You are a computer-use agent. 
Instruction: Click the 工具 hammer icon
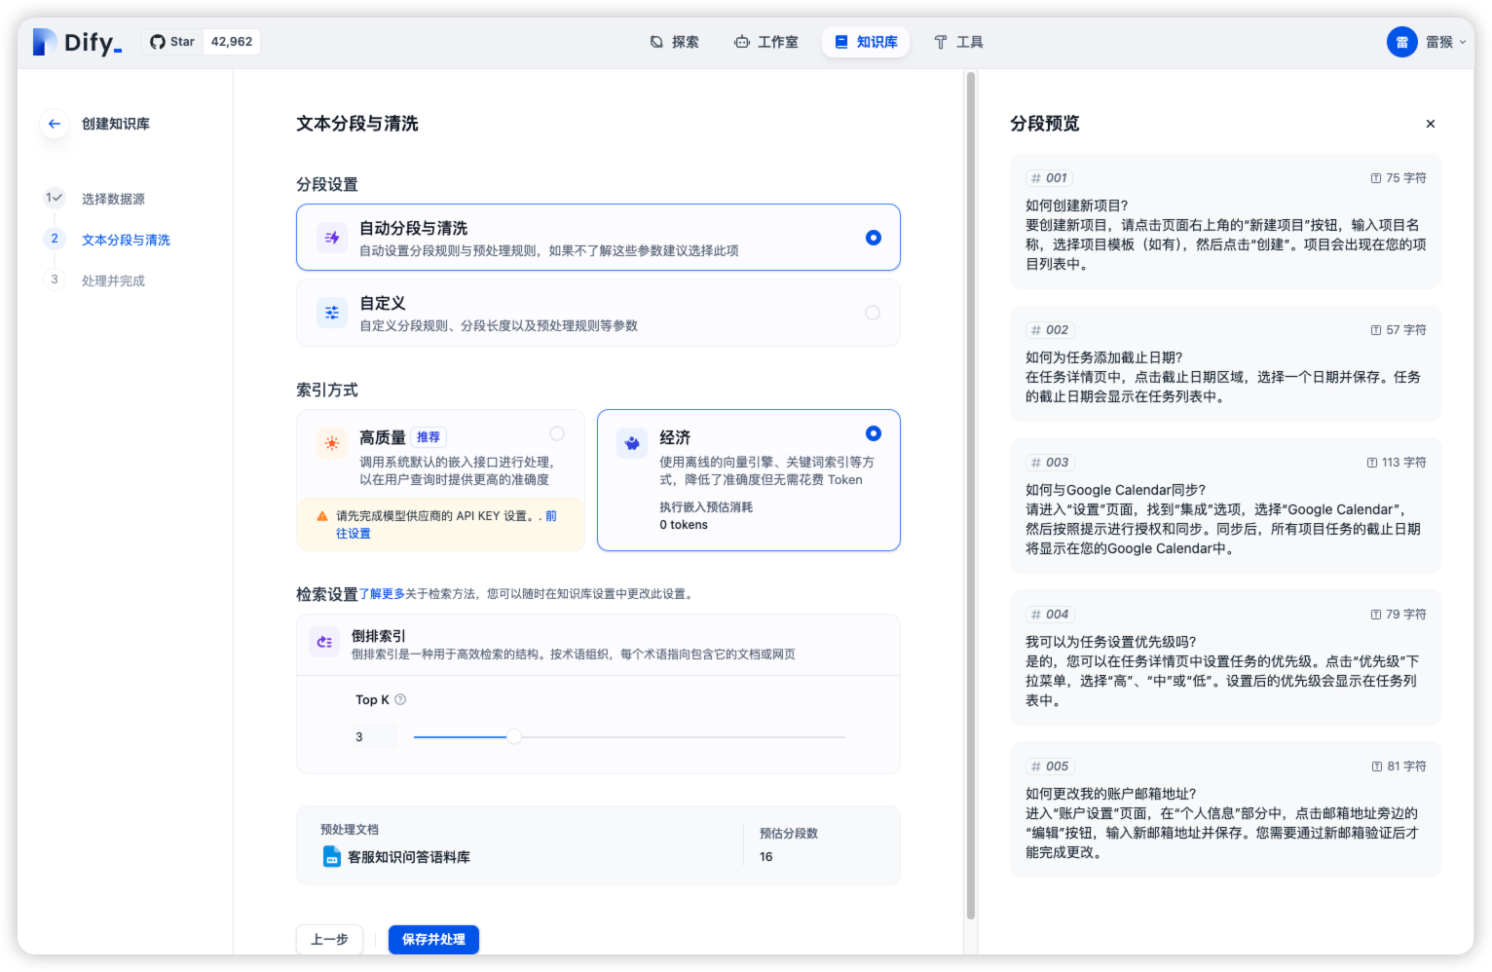(x=941, y=42)
